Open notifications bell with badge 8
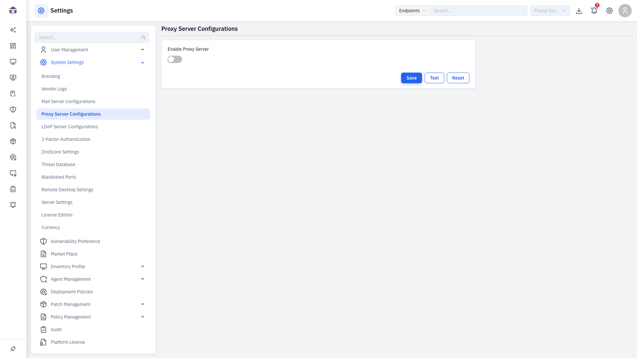The width and height of the screenshot is (637, 358). tap(594, 11)
